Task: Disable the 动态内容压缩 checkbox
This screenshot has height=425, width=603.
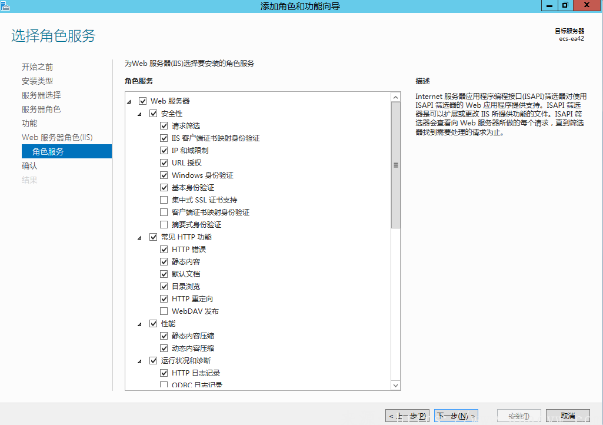Action: coord(164,348)
